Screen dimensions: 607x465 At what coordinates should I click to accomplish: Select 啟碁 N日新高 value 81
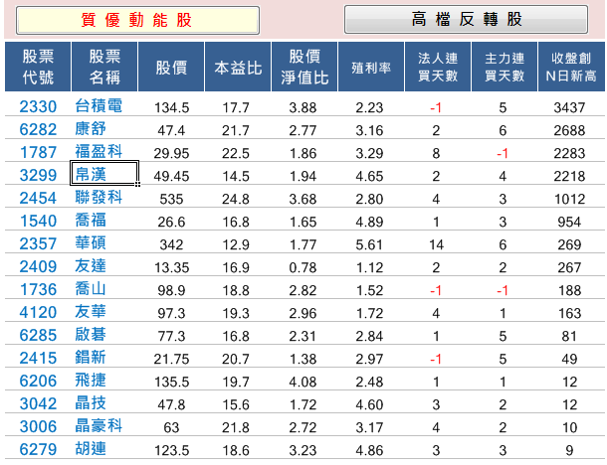pos(569,336)
